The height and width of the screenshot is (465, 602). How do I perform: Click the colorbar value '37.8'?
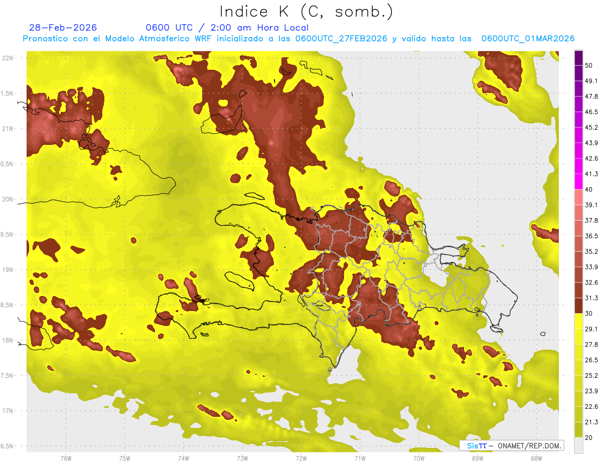pos(591,220)
